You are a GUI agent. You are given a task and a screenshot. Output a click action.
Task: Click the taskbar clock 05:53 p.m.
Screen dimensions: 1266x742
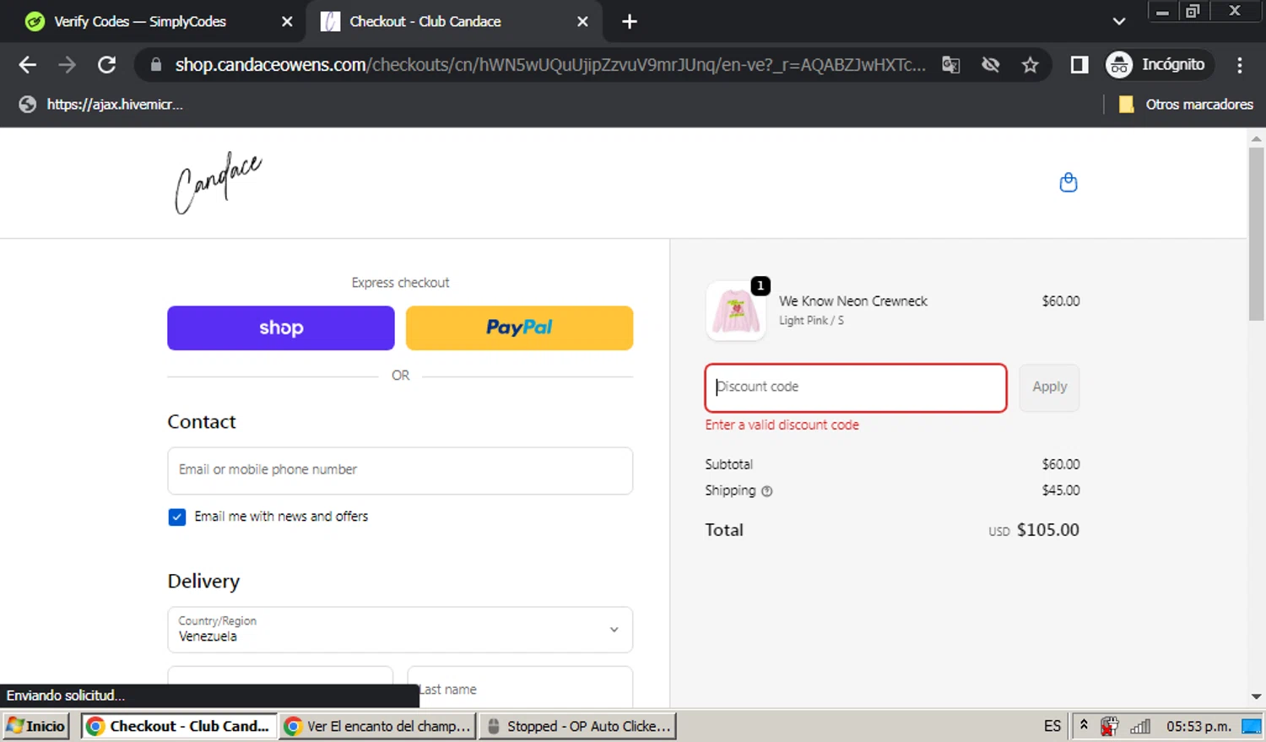(x=1198, y=726)
